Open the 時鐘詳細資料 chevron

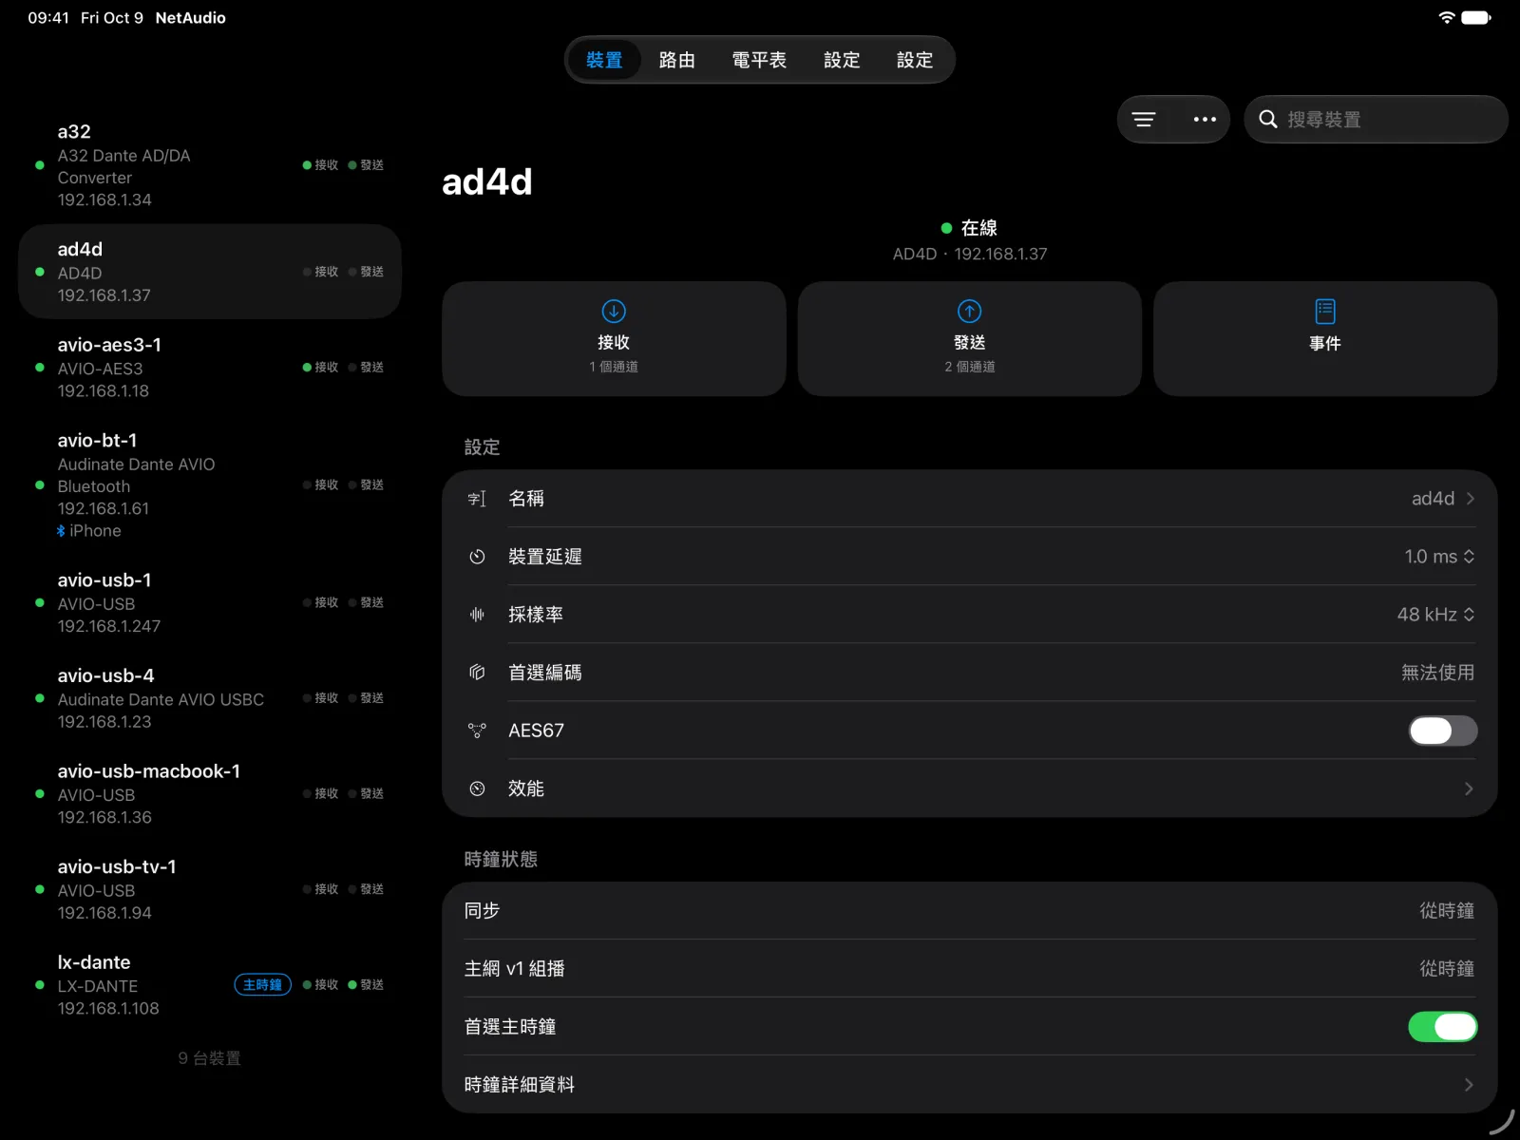pyautogui.click(x=1469, y=1085)
